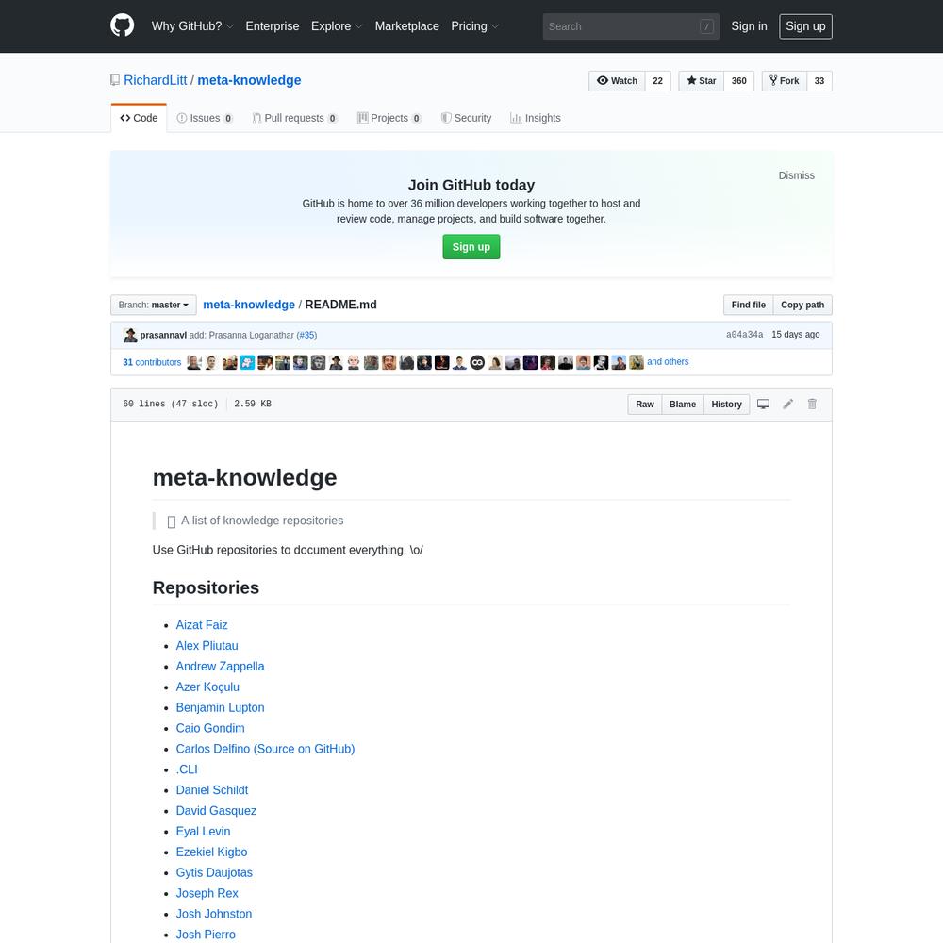Click the green Sign up button
Screen dimensions: 943x943
tap(471, 246)
